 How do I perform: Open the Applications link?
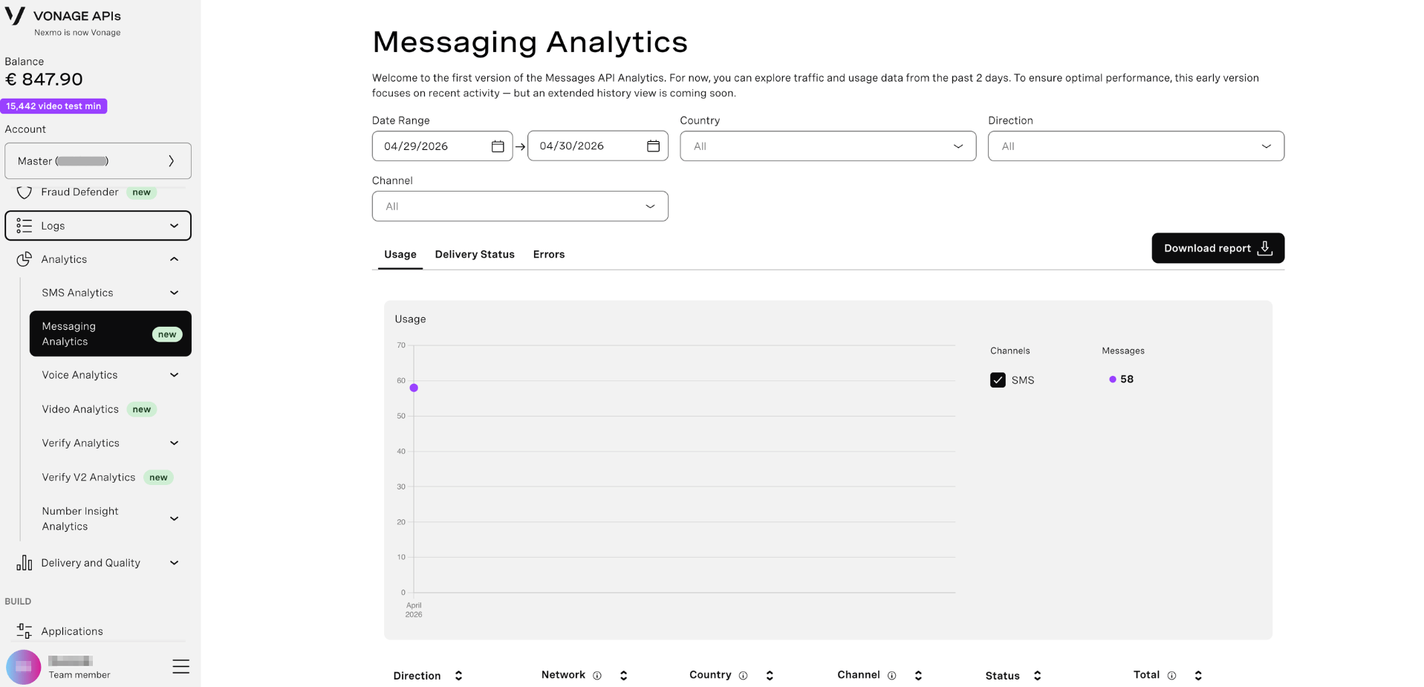click(x=72, y=631)
